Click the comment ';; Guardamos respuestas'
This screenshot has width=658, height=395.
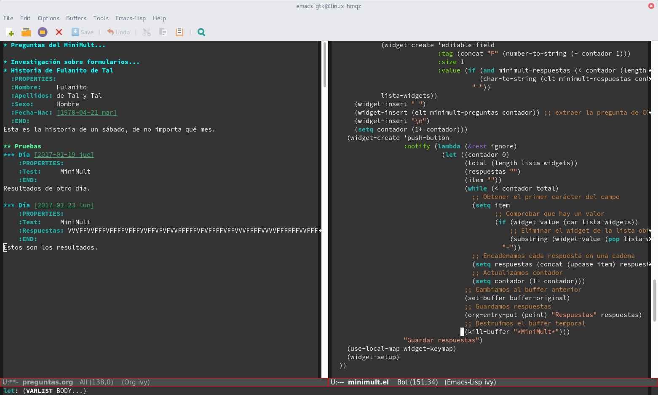[x=508, y=306]
